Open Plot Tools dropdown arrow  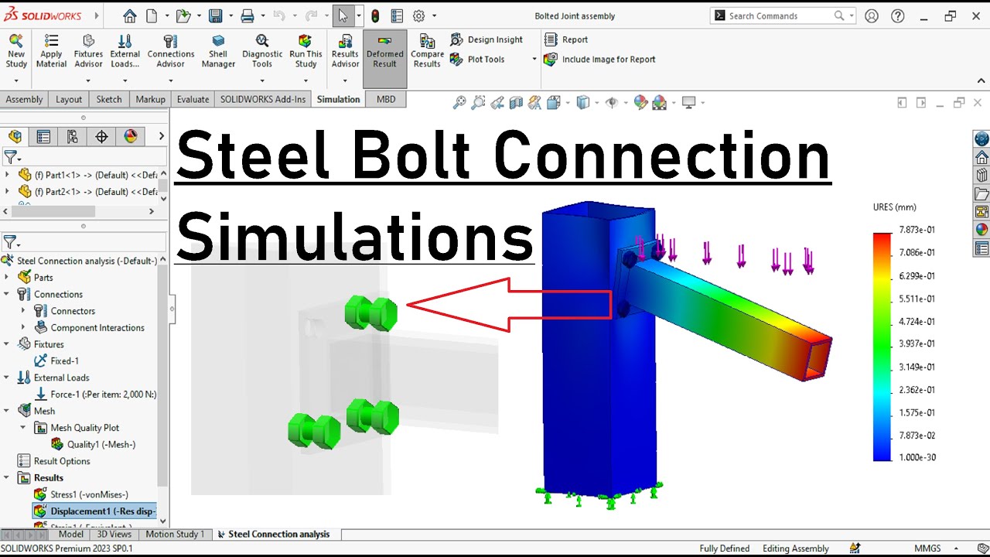point(534,60)
